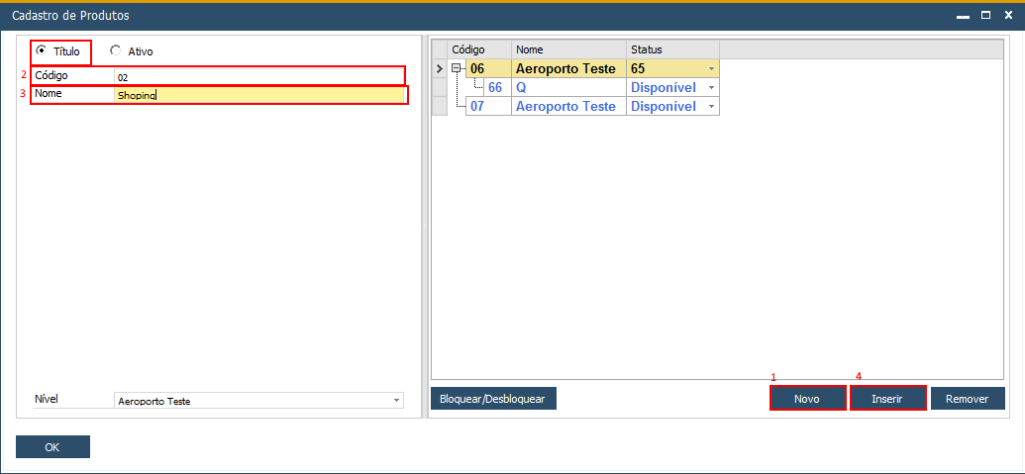Screen dimensions: 1025x474
Task: Close the Cadastro de Produtos window
Action: point(1008,15)
